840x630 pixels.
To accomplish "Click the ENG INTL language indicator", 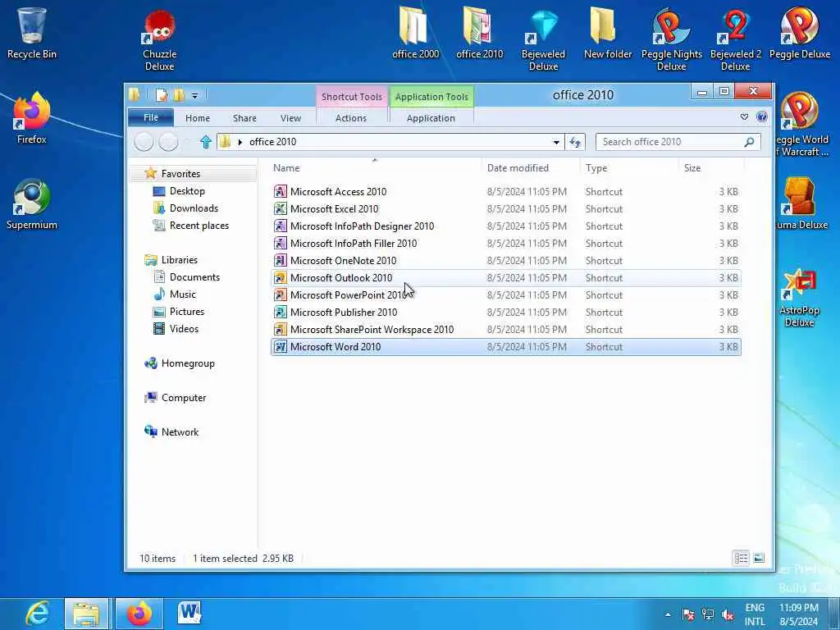I will click(755, 614).
